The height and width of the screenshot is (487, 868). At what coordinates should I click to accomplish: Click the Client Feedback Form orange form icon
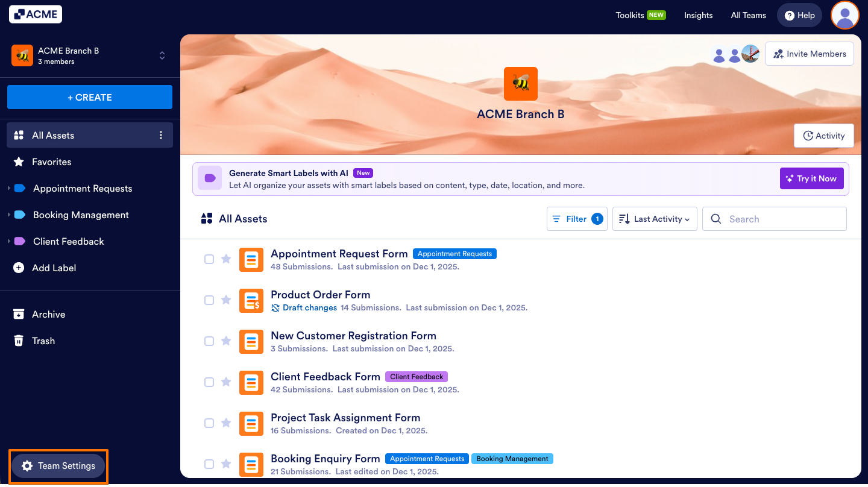(251, 383)
